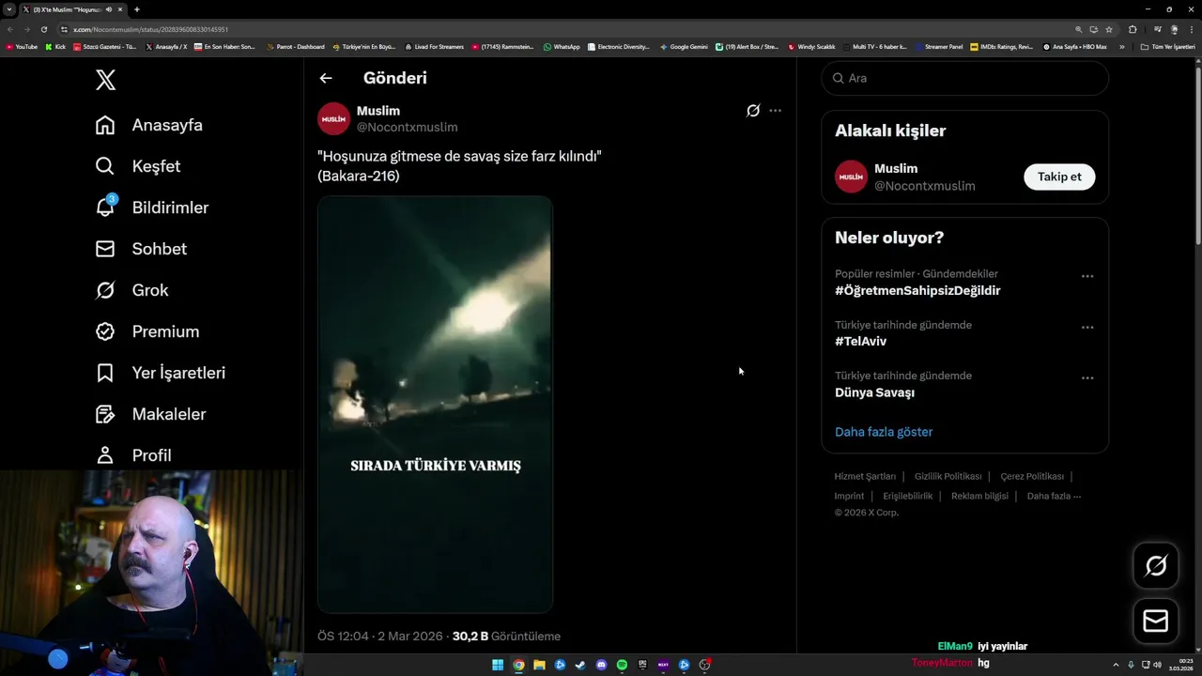Open the floating messages envelope button
The height and width of the screenshot is (676, 1202).
pyautogui.click(x=1156, y=622)
